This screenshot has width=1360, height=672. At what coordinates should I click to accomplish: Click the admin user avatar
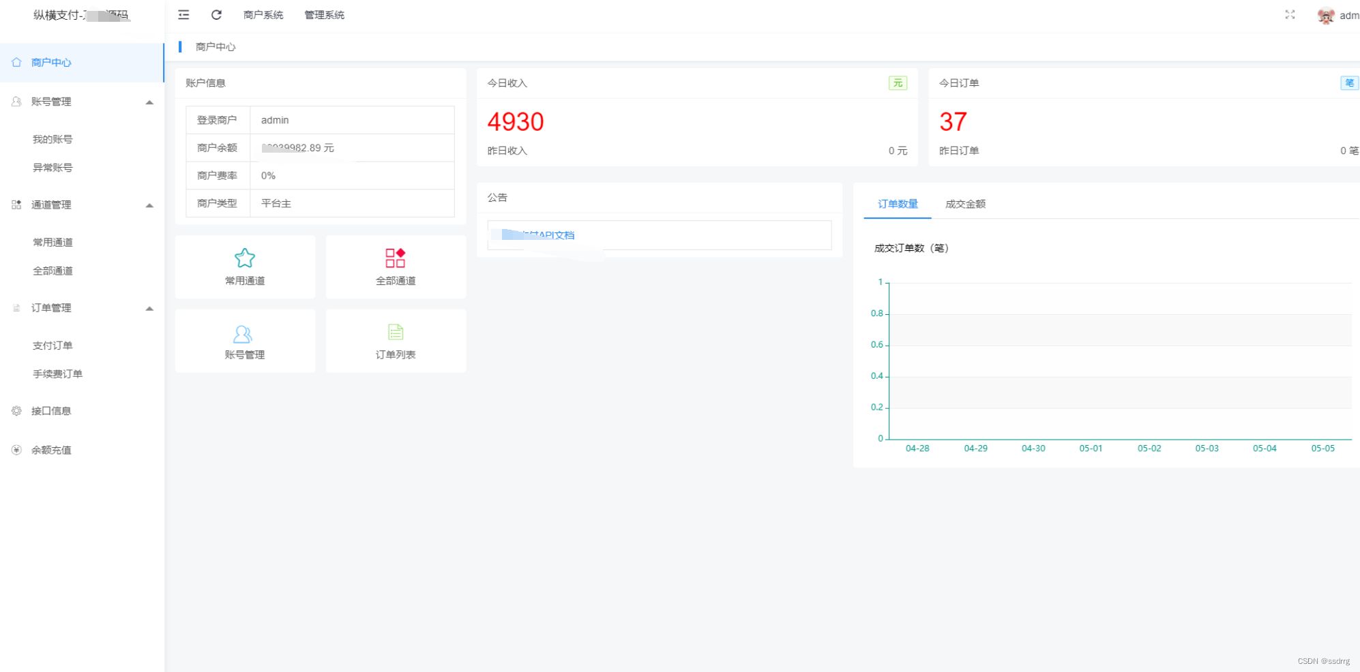(x=1325, y=16)
